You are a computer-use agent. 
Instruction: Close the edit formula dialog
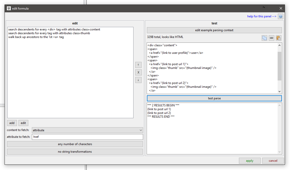tap(281, 9)
